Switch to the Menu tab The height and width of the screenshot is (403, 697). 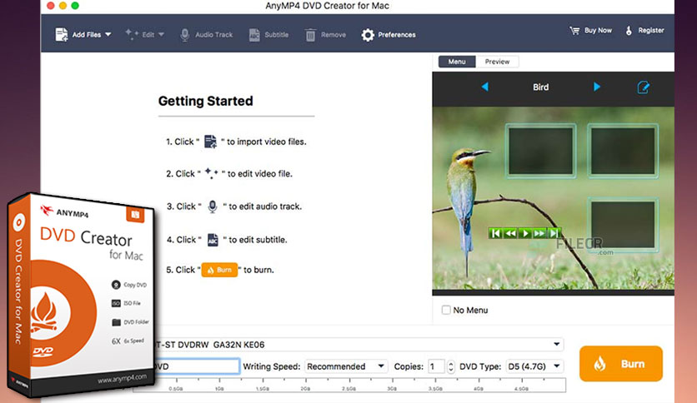[457, 62]
